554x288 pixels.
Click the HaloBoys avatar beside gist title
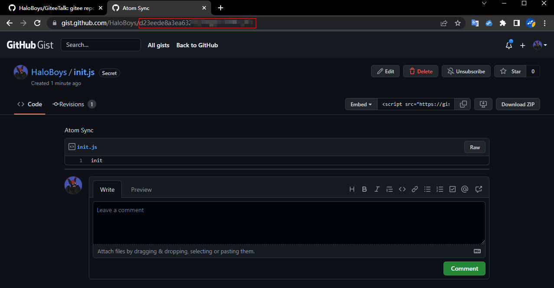[x=21, y=72]
